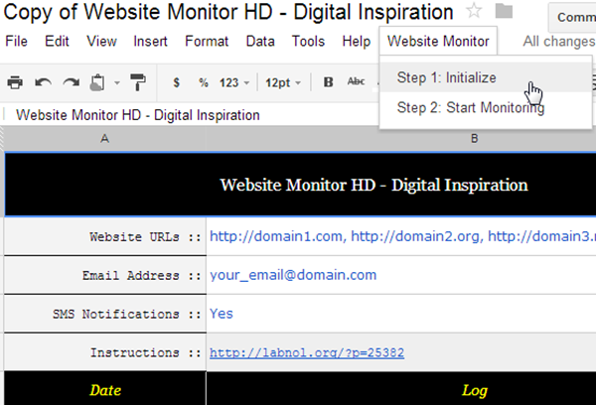Open the Insert menu
The image size is (596, 405).
click(x=150, y=41)
